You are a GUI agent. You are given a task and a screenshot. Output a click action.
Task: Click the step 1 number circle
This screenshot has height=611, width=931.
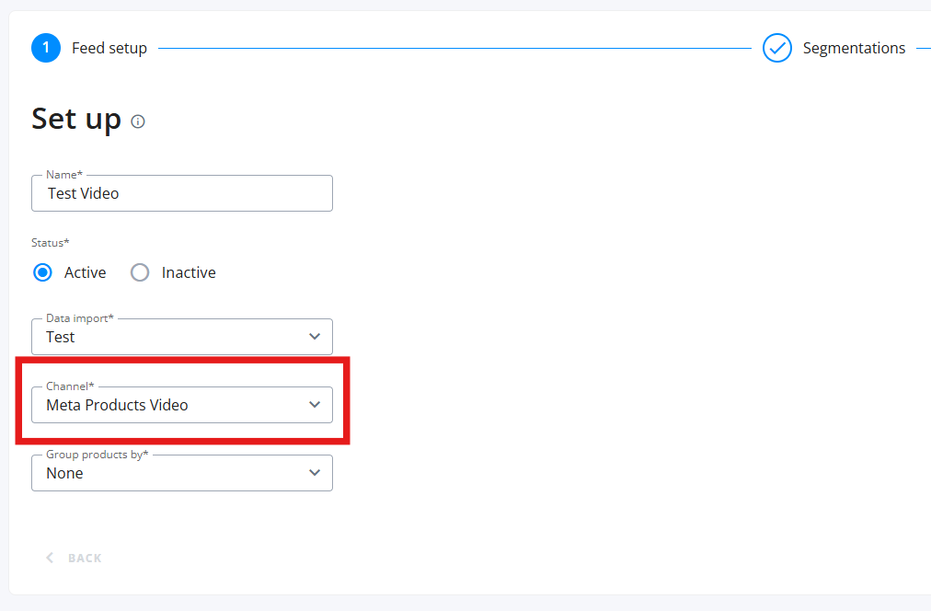pyautogui.click(x=46, y=48)
